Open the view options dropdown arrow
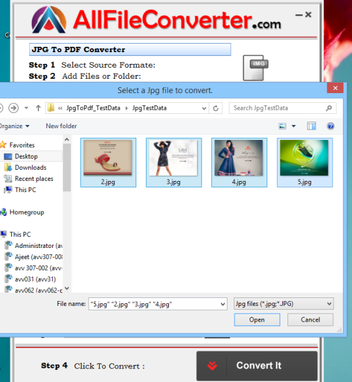The height and width of the screenshot is (382, 352). [x=293, y=126]
